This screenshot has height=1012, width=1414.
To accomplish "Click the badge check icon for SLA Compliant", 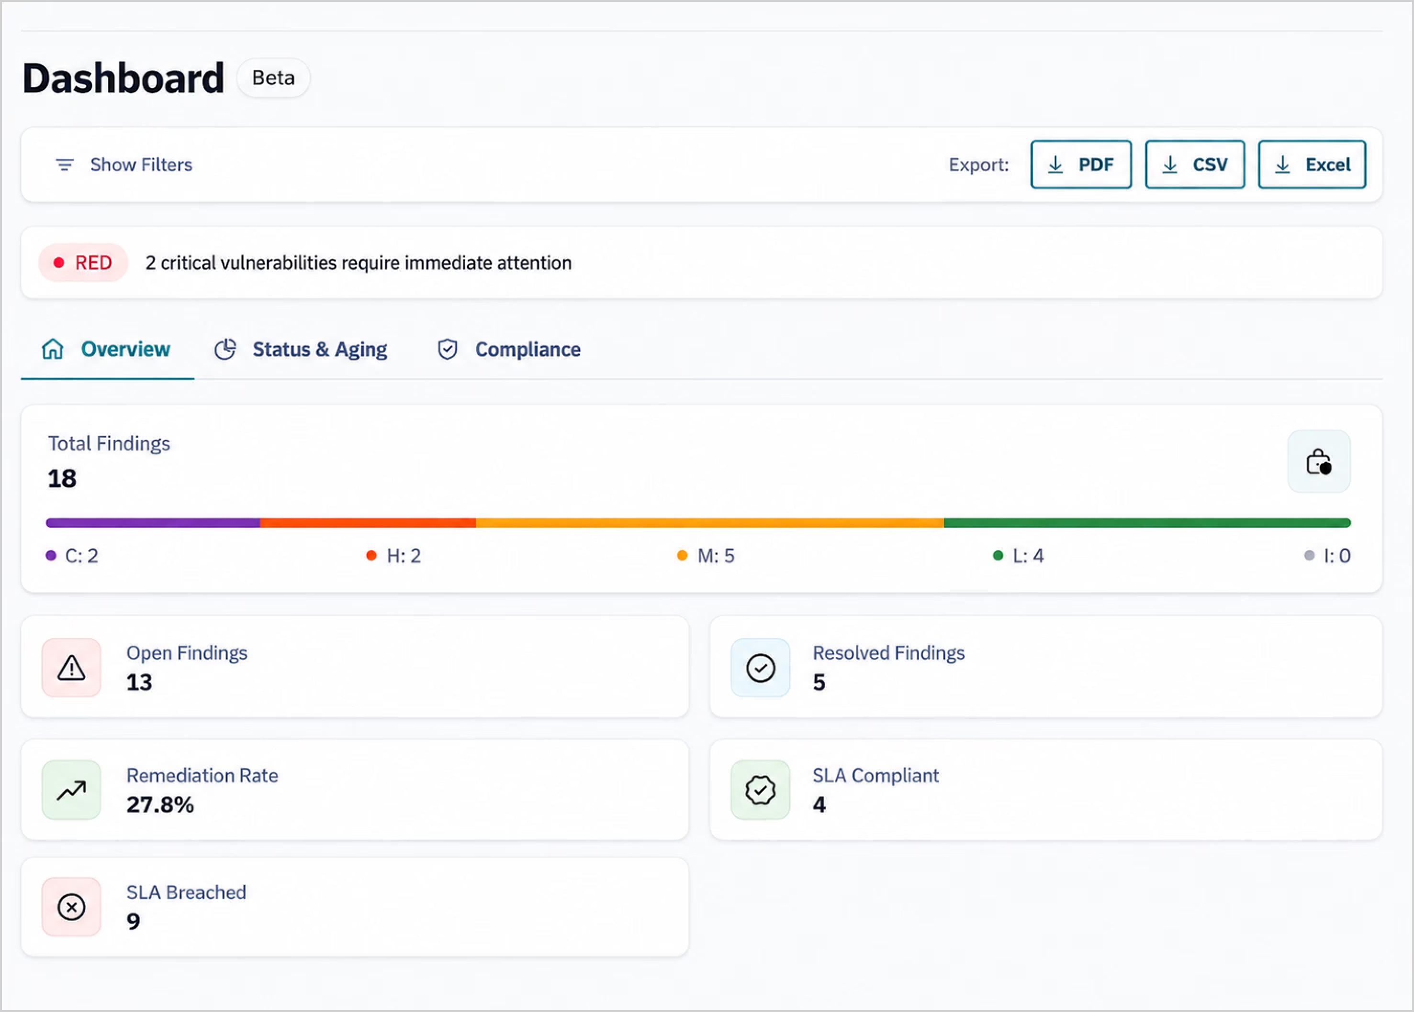I will tap(760, 790).
